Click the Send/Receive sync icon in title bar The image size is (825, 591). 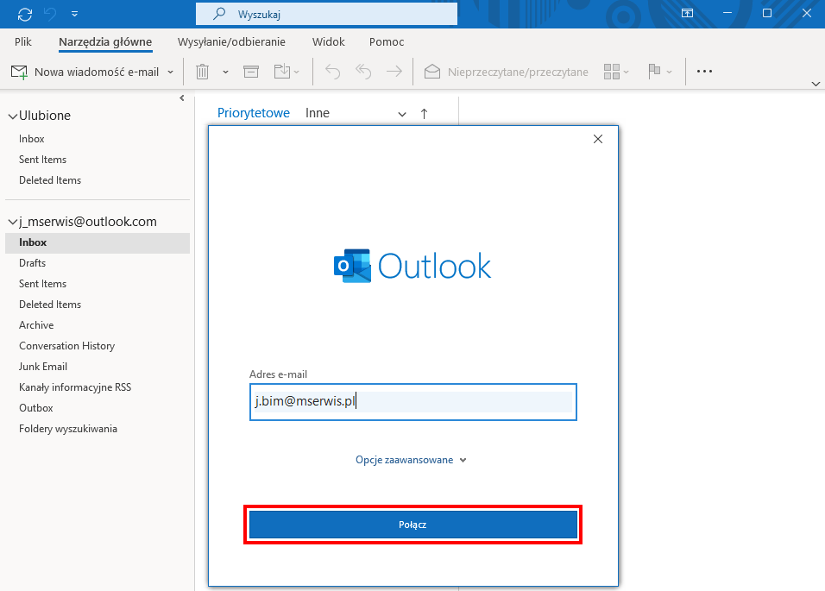point(25,14)
